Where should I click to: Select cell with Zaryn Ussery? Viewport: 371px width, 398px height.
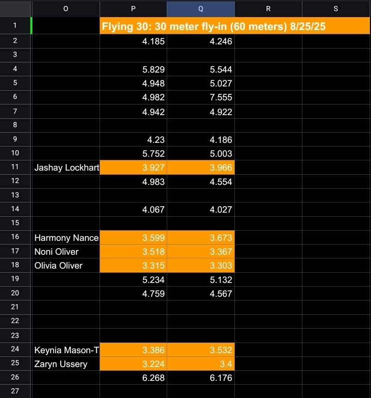click(x=66, y=364)
